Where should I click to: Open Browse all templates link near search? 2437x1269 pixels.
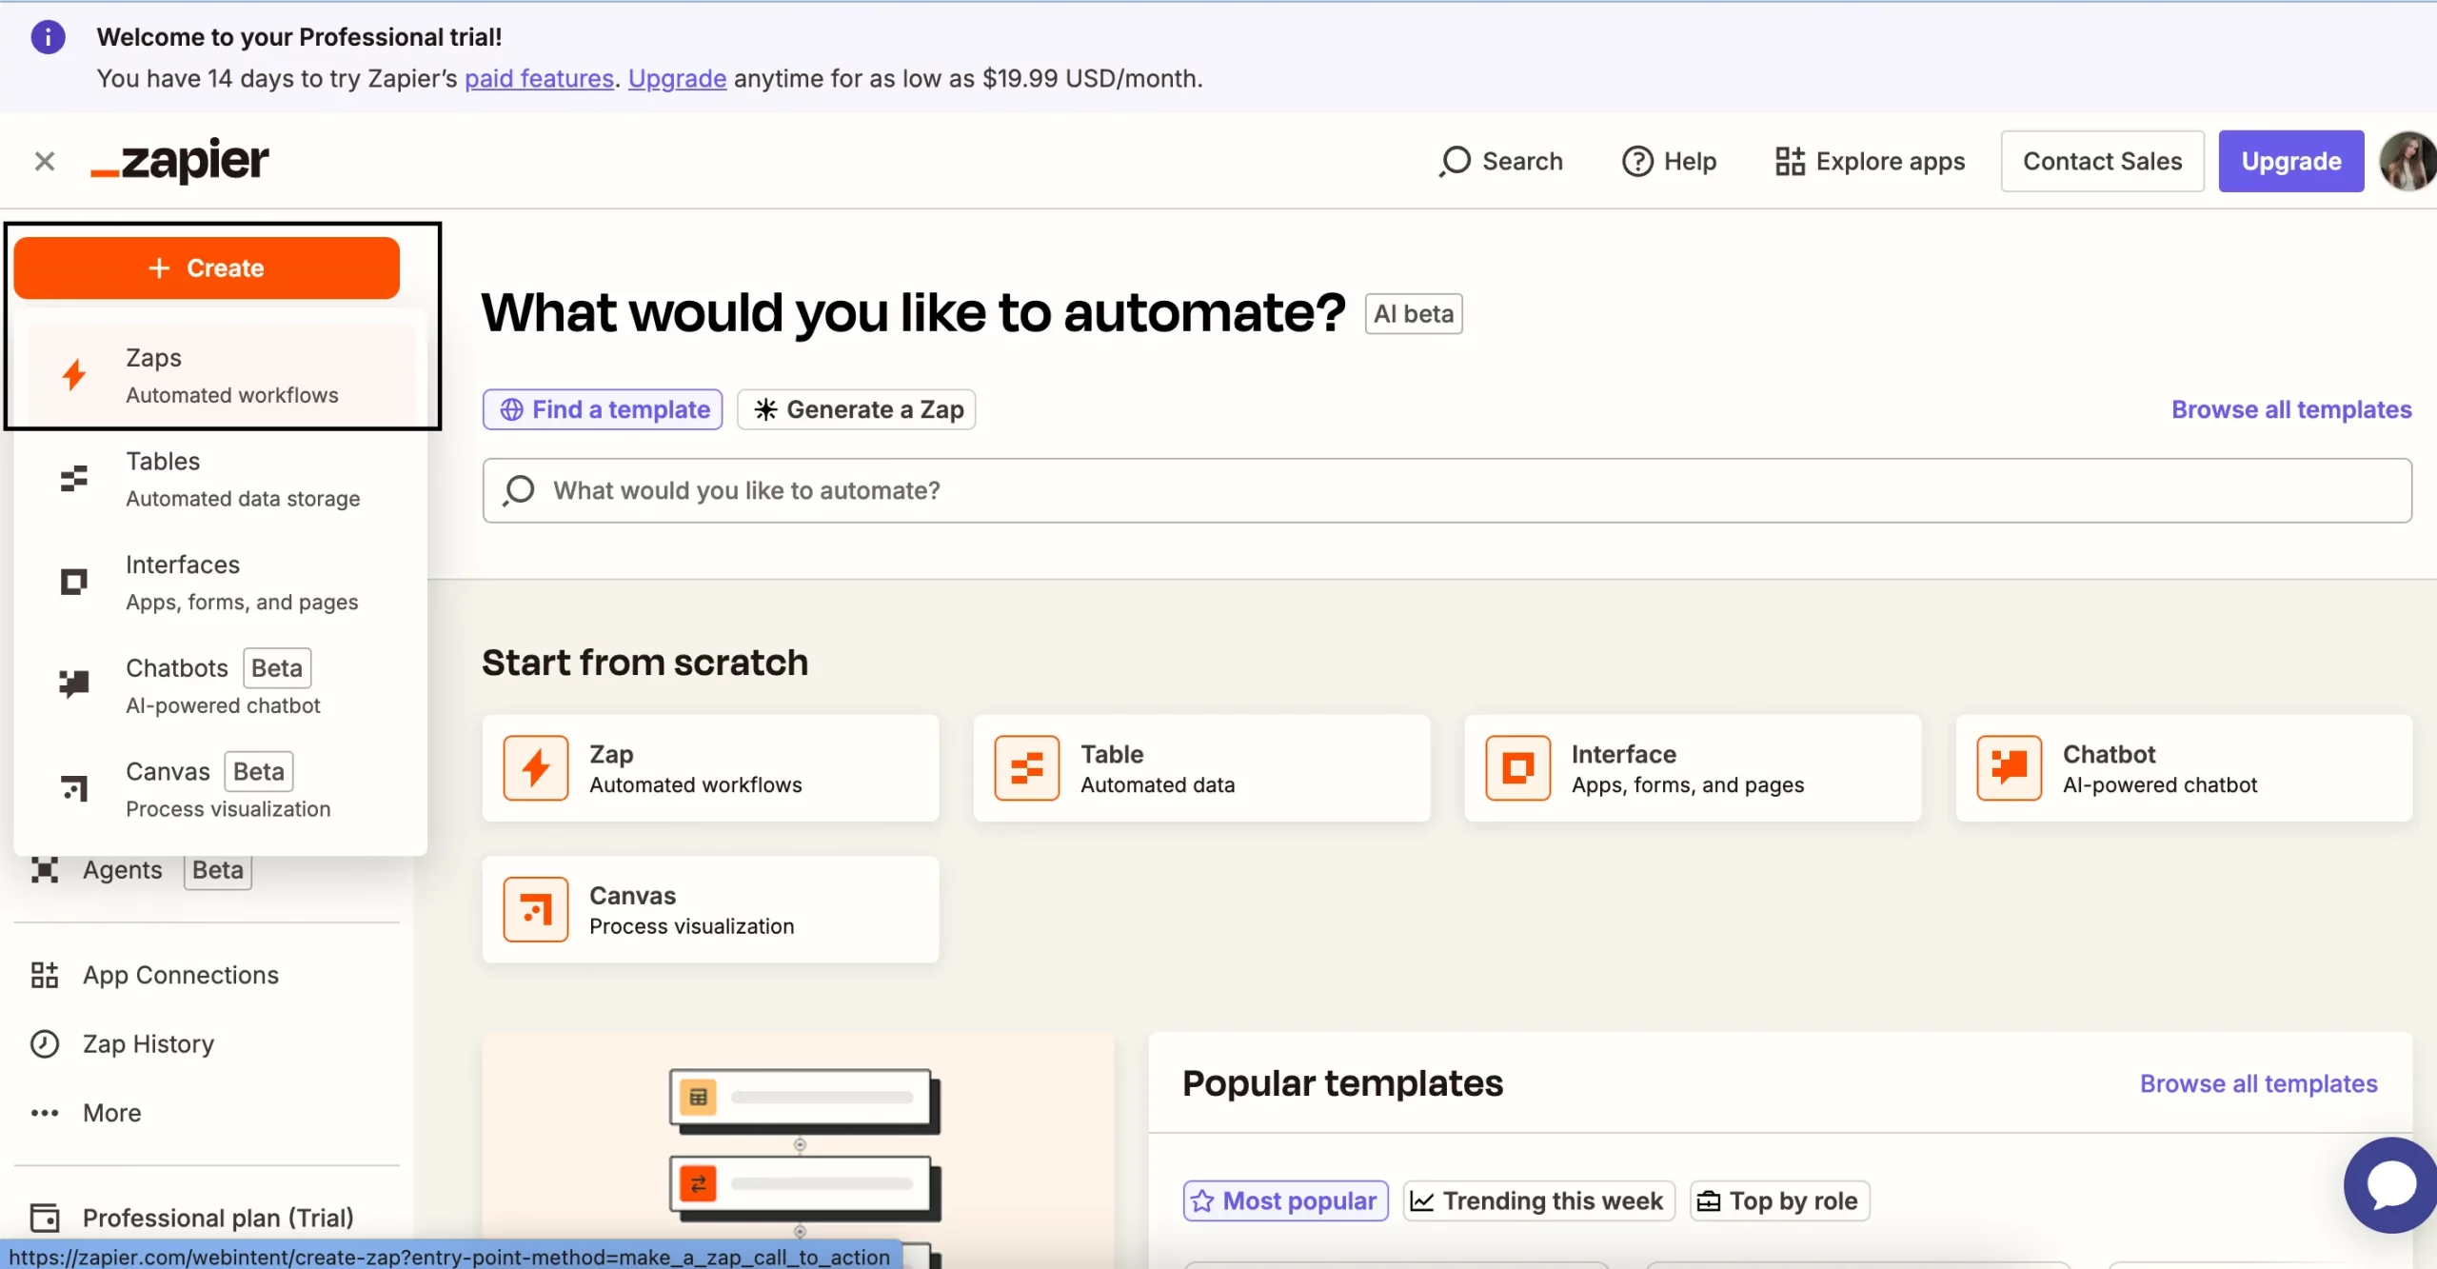tap(2291, 409)
